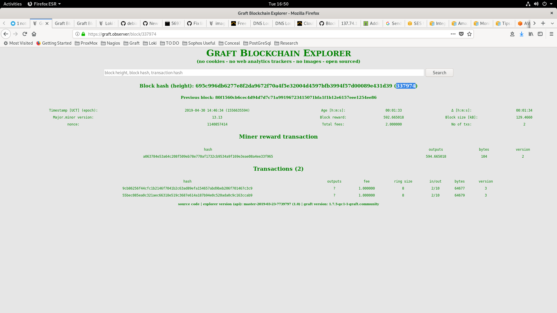The height and width of the screenshot is (313, 557).
Task: Click the padlock icon in the address bar
Action: point(83,34)
